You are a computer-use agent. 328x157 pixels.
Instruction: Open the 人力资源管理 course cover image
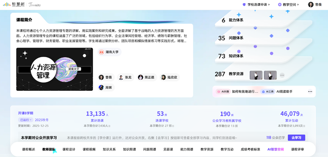point(54,69)
